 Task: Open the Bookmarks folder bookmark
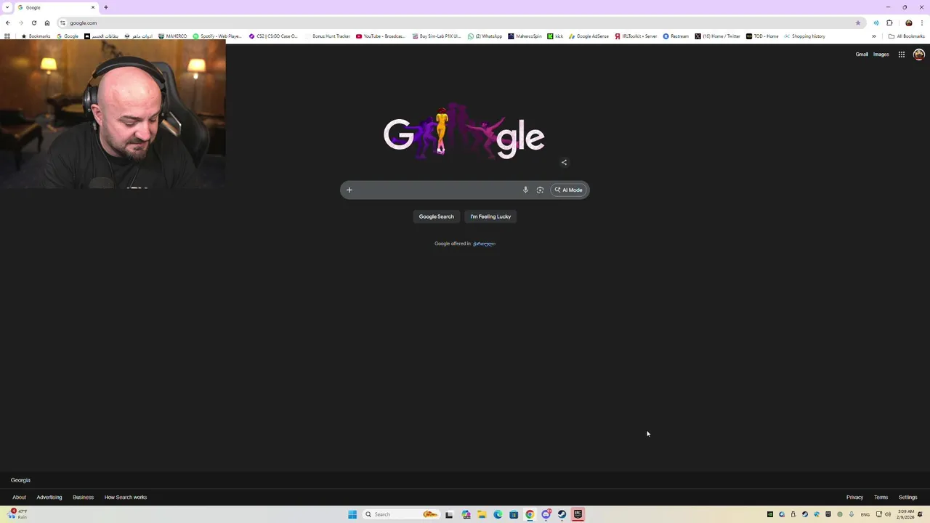(36, 36)
